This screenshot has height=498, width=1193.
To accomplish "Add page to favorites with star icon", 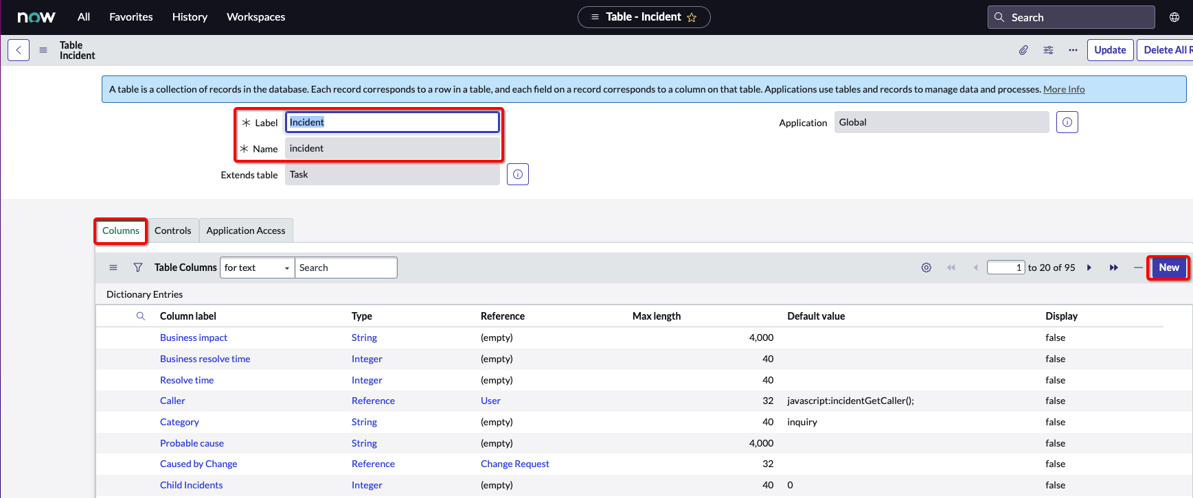I will (x=692, y=17).
